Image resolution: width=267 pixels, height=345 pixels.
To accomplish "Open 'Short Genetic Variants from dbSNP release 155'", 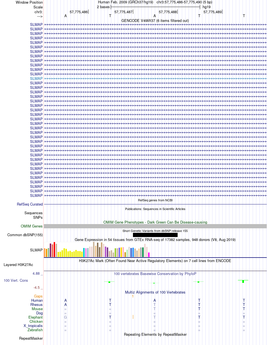I will (x=155, y=231).
